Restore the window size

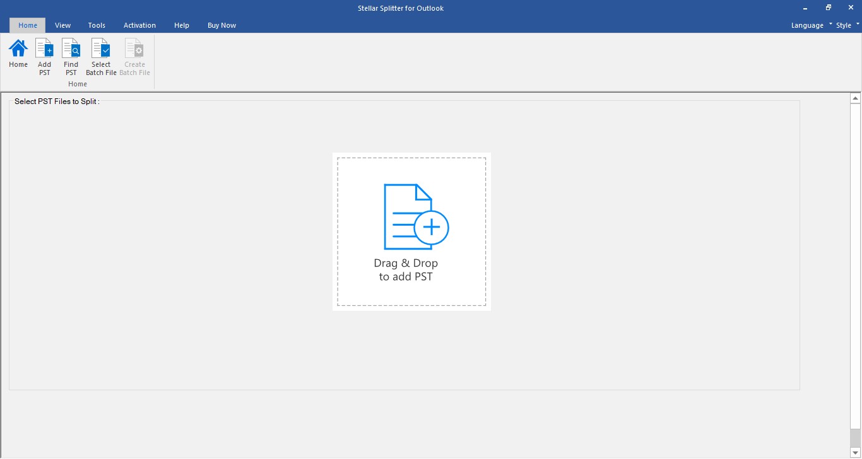829,8
